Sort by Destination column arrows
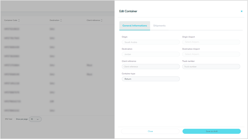248x139 pixels. pos(61,21)
